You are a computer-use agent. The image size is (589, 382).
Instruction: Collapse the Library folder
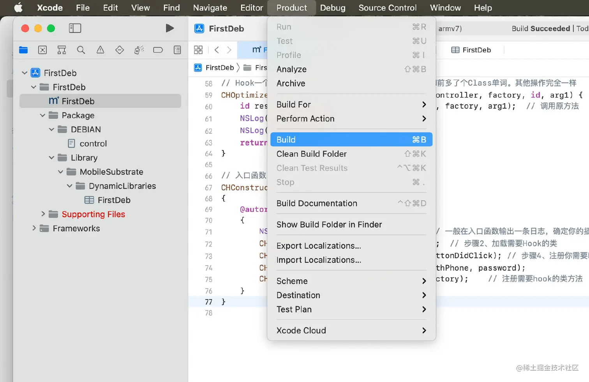click(x=51, y=158)
